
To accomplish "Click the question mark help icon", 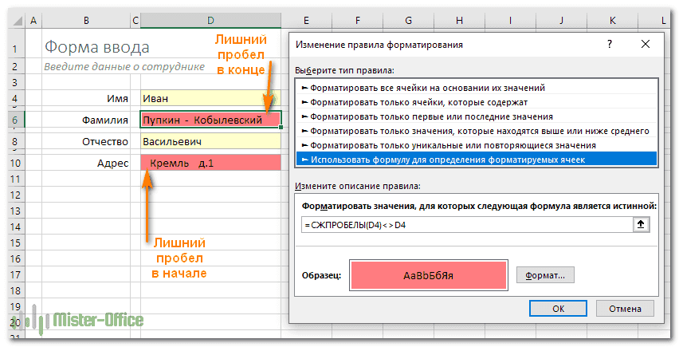I will (608, 45).
